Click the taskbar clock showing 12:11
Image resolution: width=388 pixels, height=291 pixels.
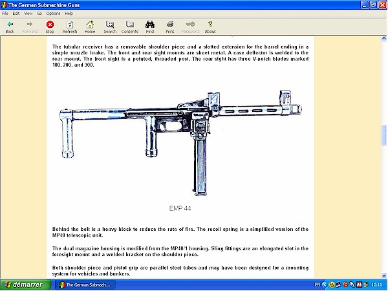pos(376,285)
